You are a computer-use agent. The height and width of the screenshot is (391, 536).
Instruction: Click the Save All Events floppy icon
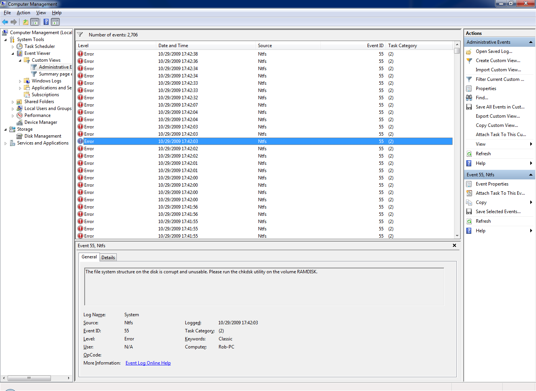coord(469,107)
